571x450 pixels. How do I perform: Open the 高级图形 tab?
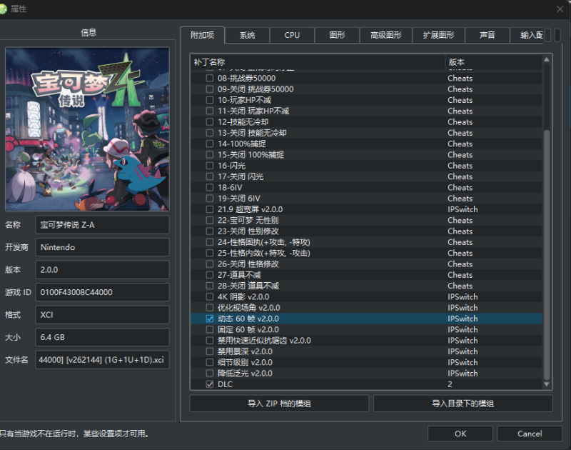[387, 34]
